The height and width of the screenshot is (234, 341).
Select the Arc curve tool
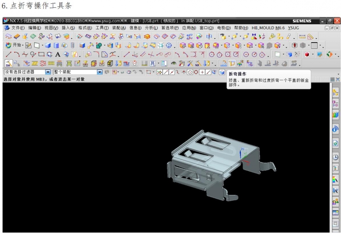pos(17,54)
